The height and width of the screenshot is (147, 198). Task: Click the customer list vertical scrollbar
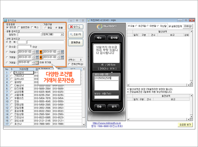point(84,97)
